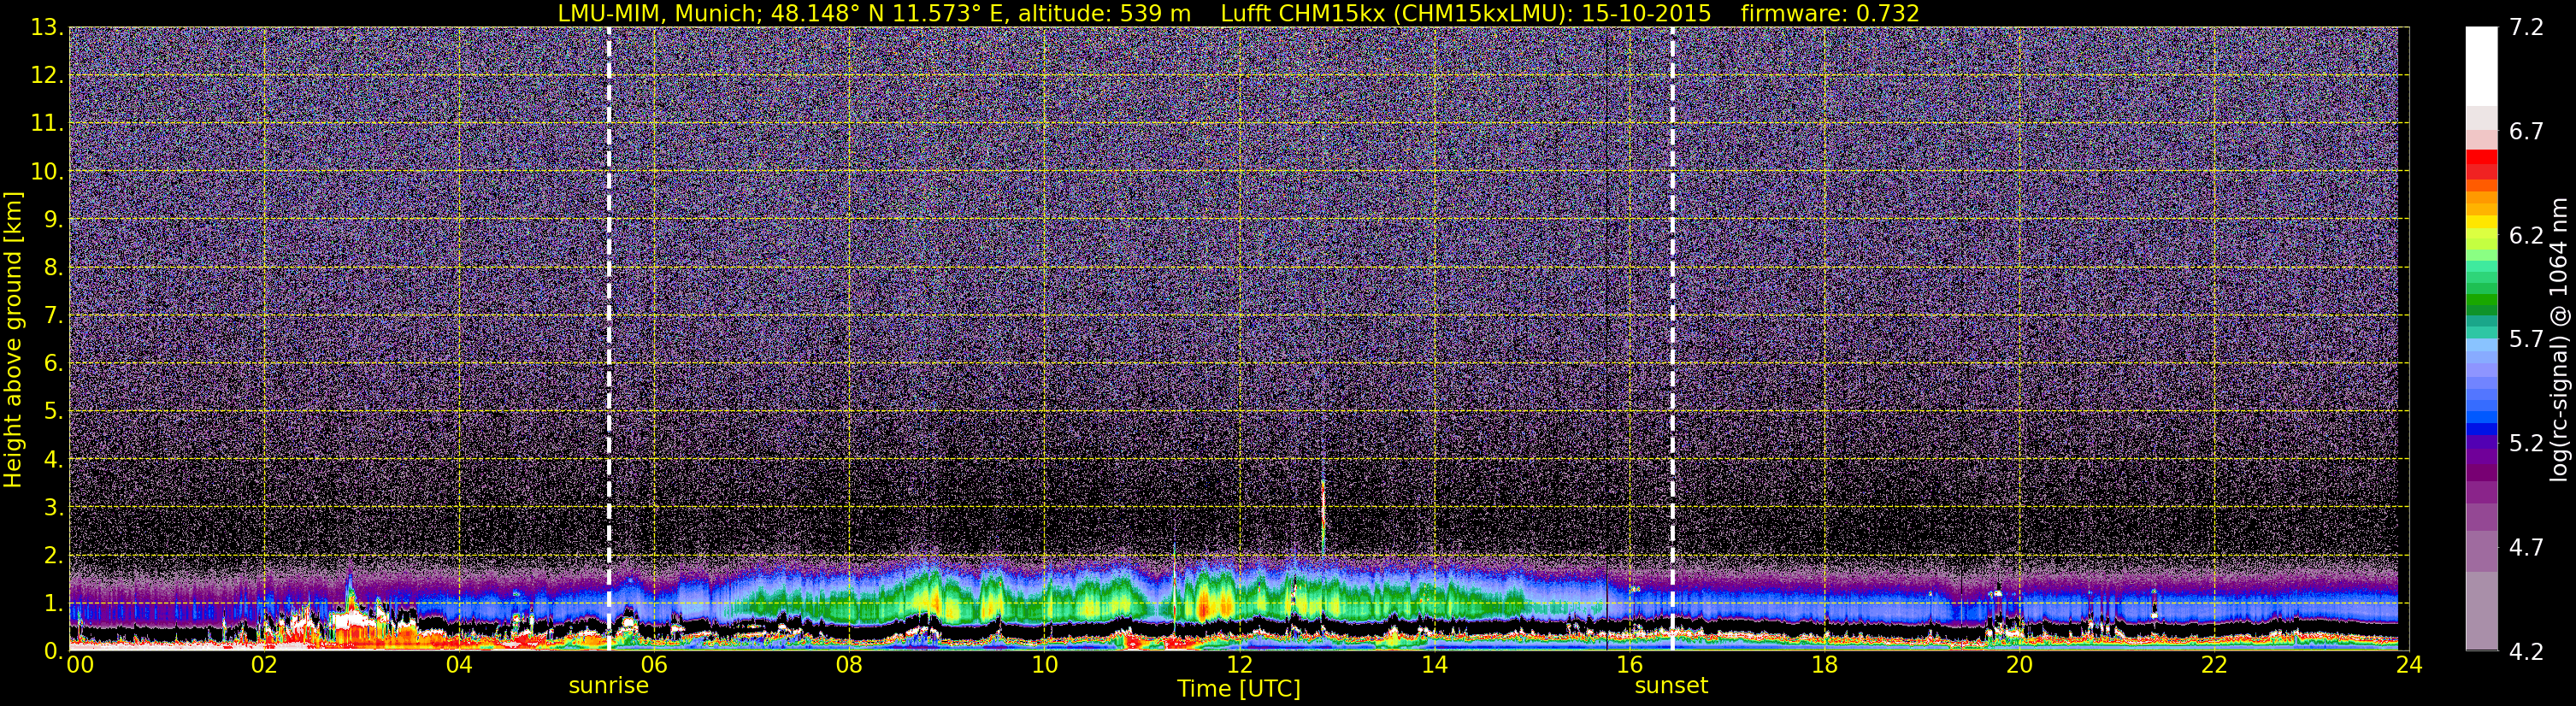Select the 'Time [UTC]' x-axis title
Screen dimensions: 2576x706
click(x=1239, y=689)
